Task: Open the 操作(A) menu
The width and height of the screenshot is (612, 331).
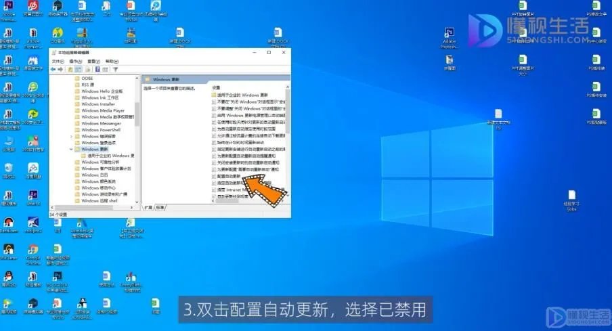Action: pyautogui.click(x=76, y=62)
